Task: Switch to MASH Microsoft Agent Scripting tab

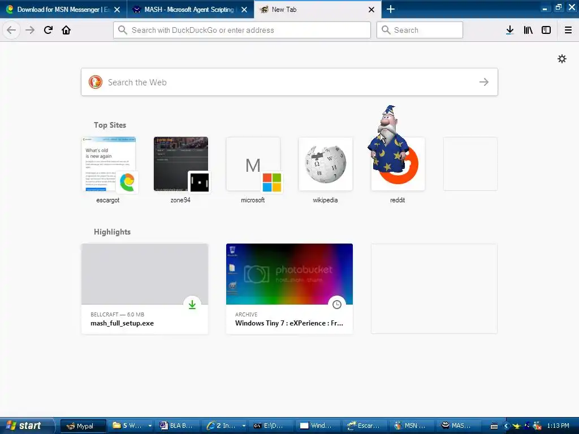Action: (x=191, y=10)
